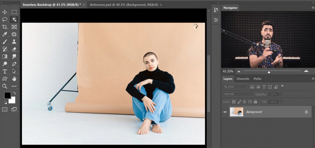Select the Zoom magnifier tool
315x148 pixels.
pos(5,86)
